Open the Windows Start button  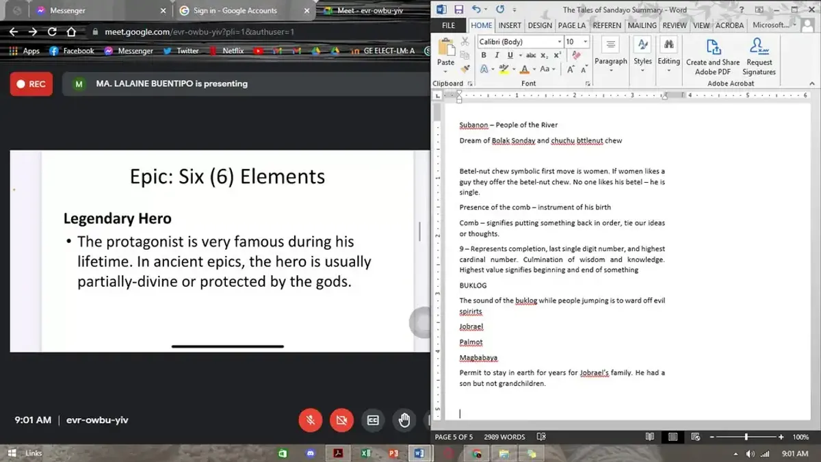click(x=13, y=453)
